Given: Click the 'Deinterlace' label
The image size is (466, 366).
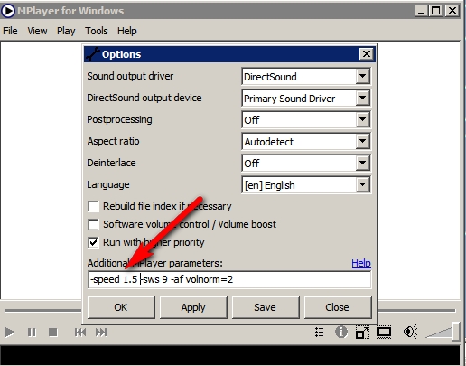Looking at the screenshot, I should click(111, 163).
